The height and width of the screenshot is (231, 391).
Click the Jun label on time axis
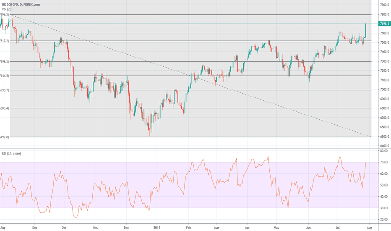(x=308, y=228)
